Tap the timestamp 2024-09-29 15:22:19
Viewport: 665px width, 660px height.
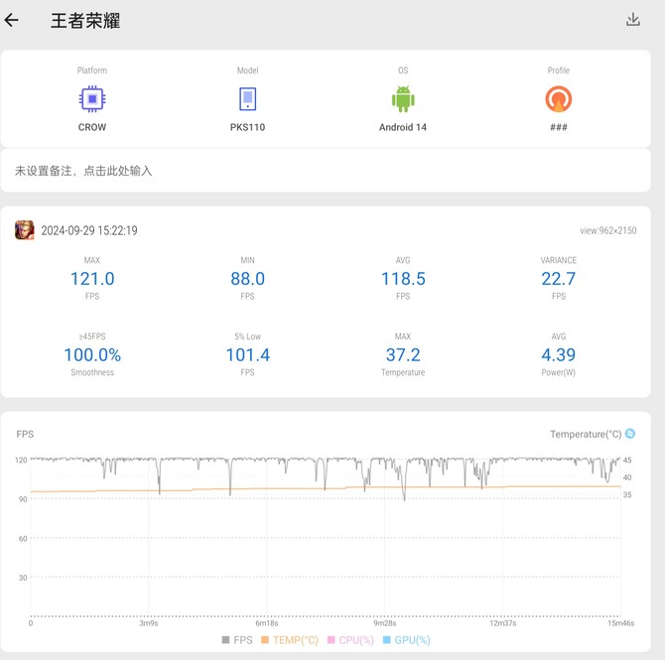click(89, 230)
